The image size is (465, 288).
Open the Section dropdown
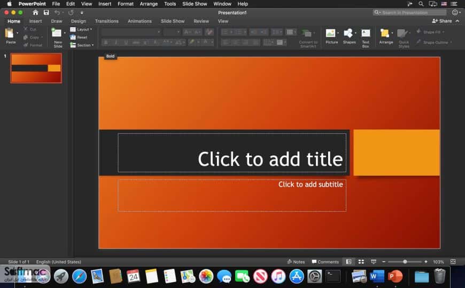[82, 45]
